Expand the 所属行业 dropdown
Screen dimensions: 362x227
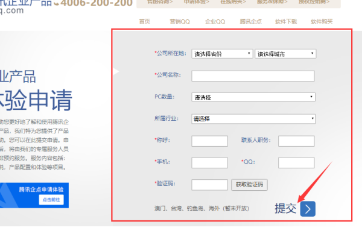point(253,119)
